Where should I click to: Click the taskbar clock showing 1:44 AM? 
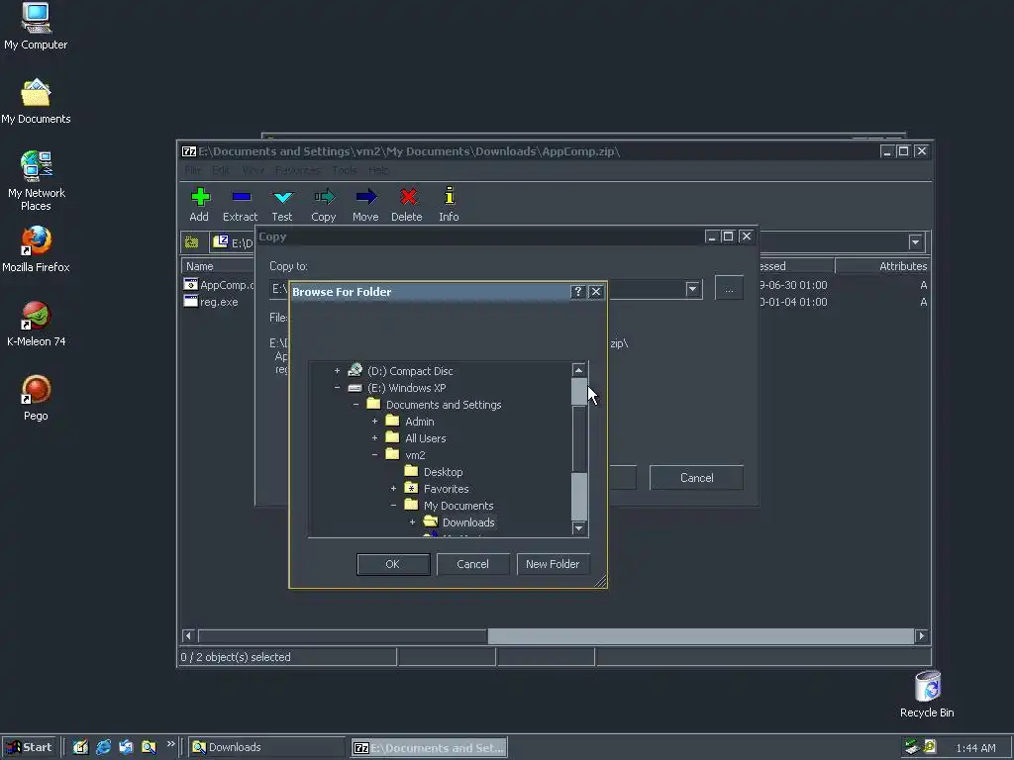(x=975, y=748)
